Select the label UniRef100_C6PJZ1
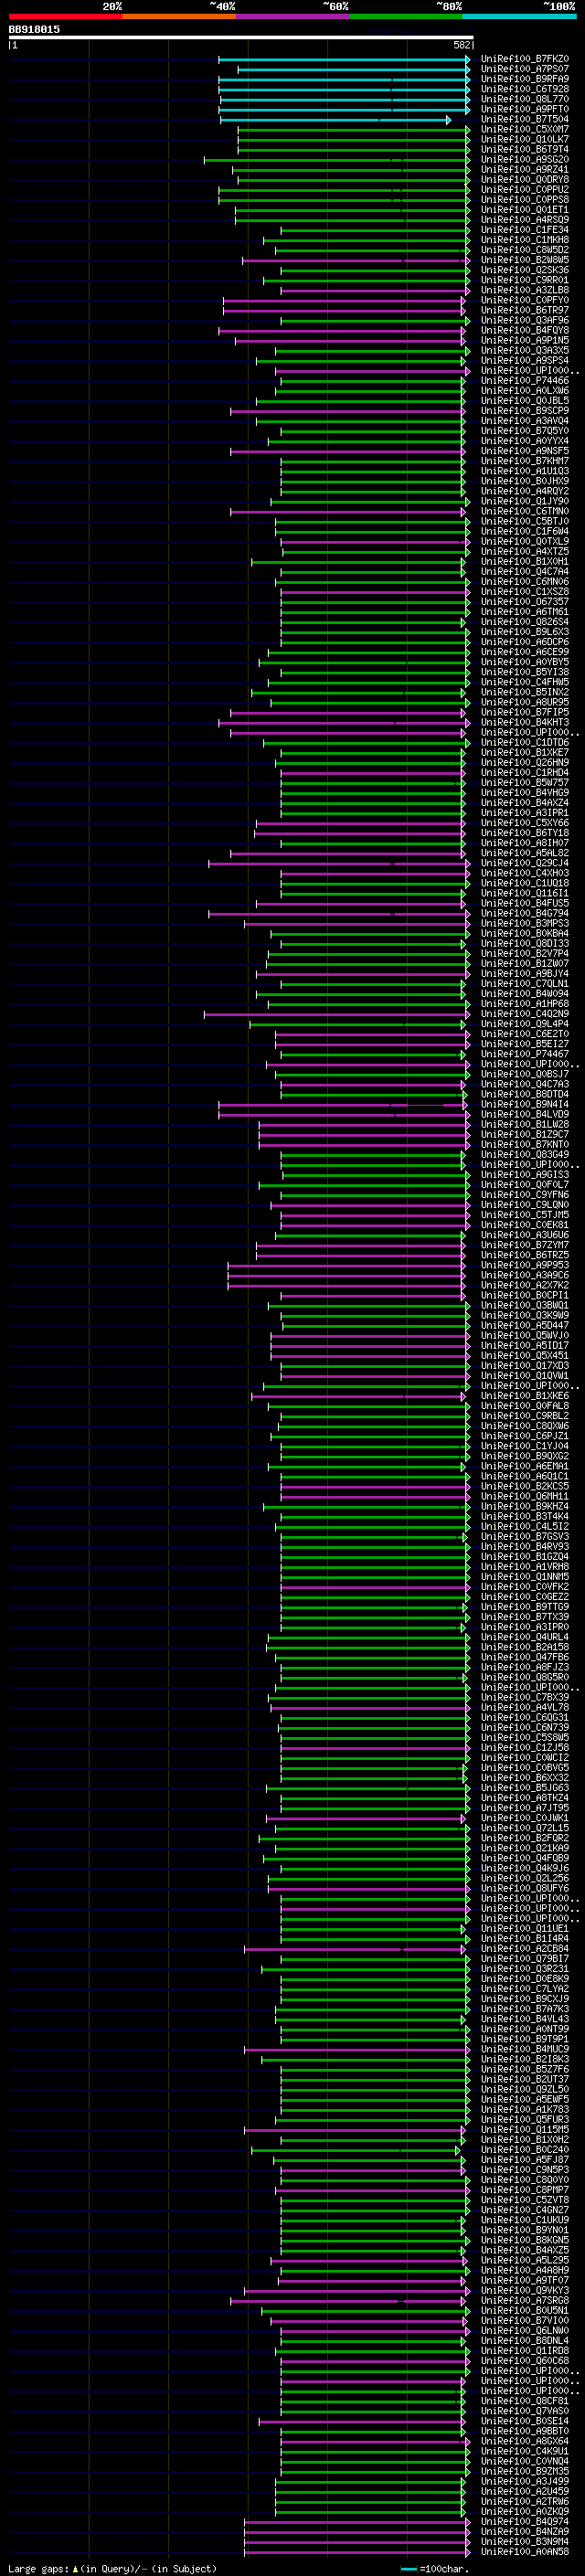 coord(524,1436)
